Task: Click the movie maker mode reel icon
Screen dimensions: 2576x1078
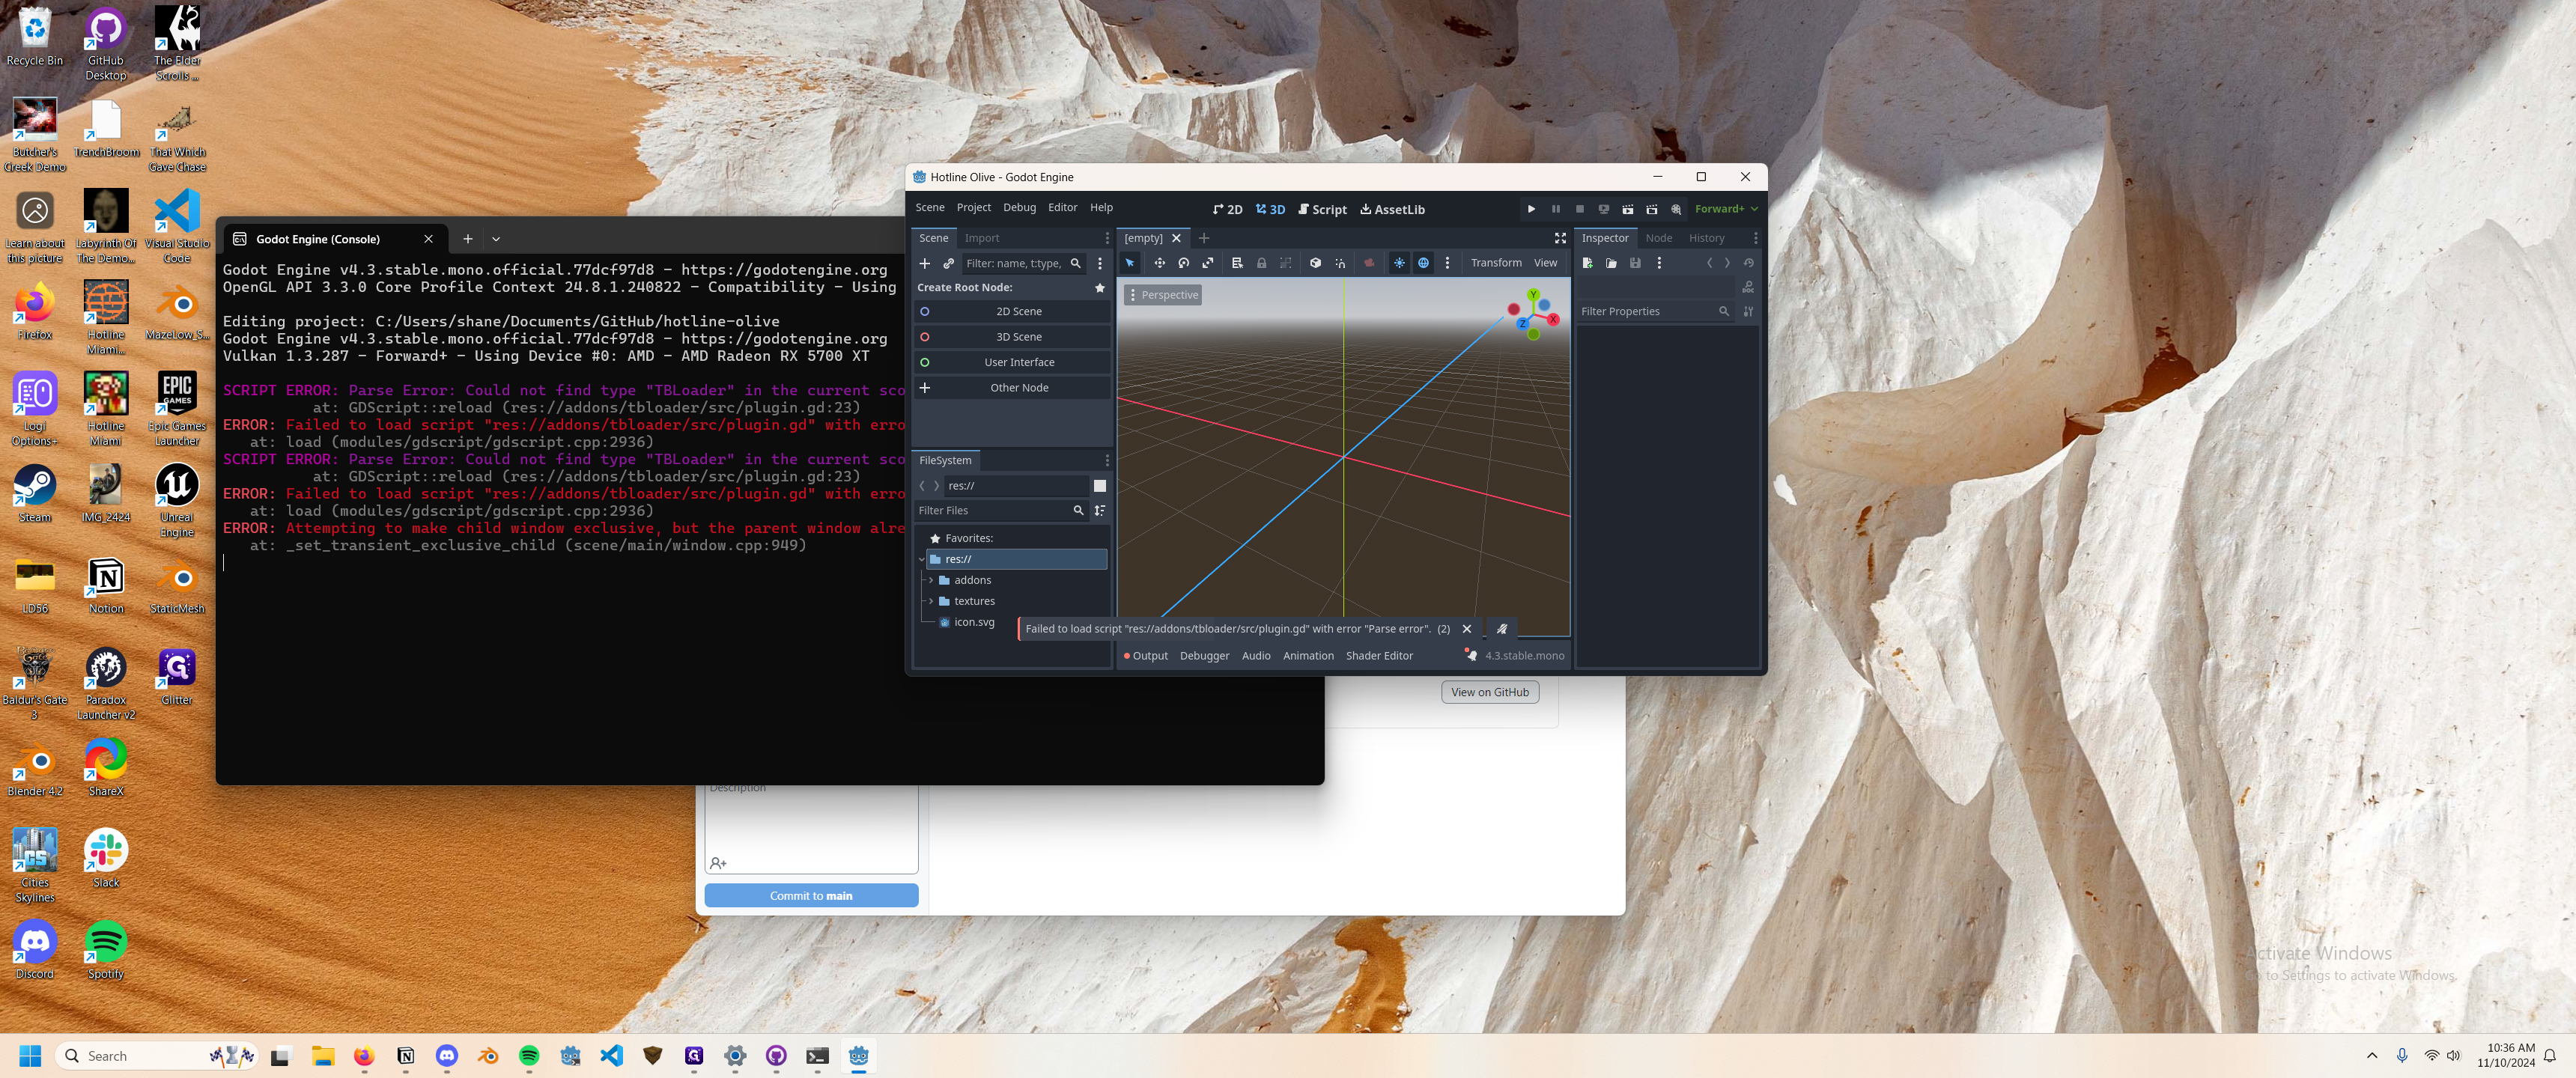Action: [1676, 209]
